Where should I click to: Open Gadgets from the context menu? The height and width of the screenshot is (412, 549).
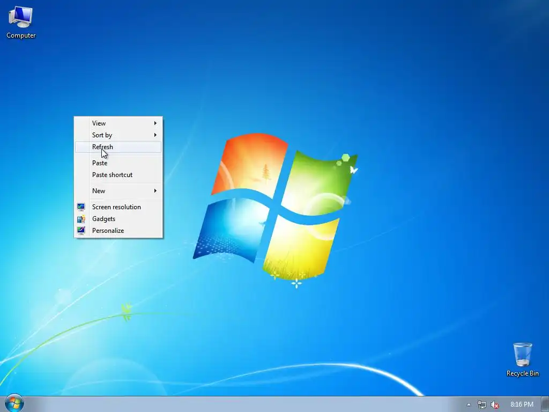(118, 219)
